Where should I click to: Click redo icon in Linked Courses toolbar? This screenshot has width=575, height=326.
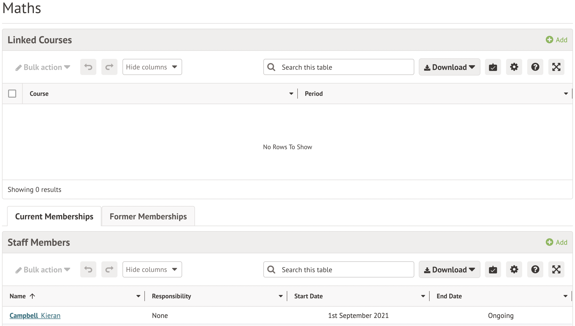(x=109, y=67)
